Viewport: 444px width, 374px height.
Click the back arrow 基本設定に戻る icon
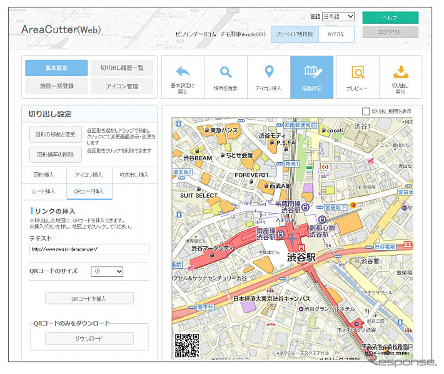(x=183, y=72)
